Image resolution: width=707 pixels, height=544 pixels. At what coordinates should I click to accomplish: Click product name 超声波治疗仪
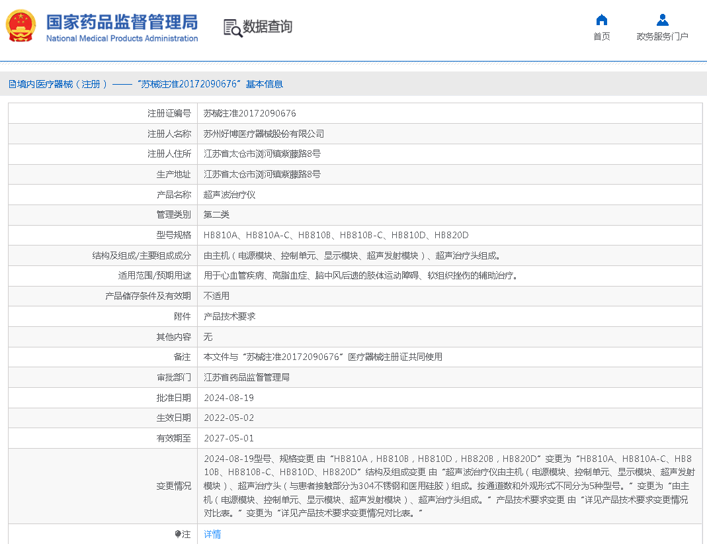tap(229, 195)
